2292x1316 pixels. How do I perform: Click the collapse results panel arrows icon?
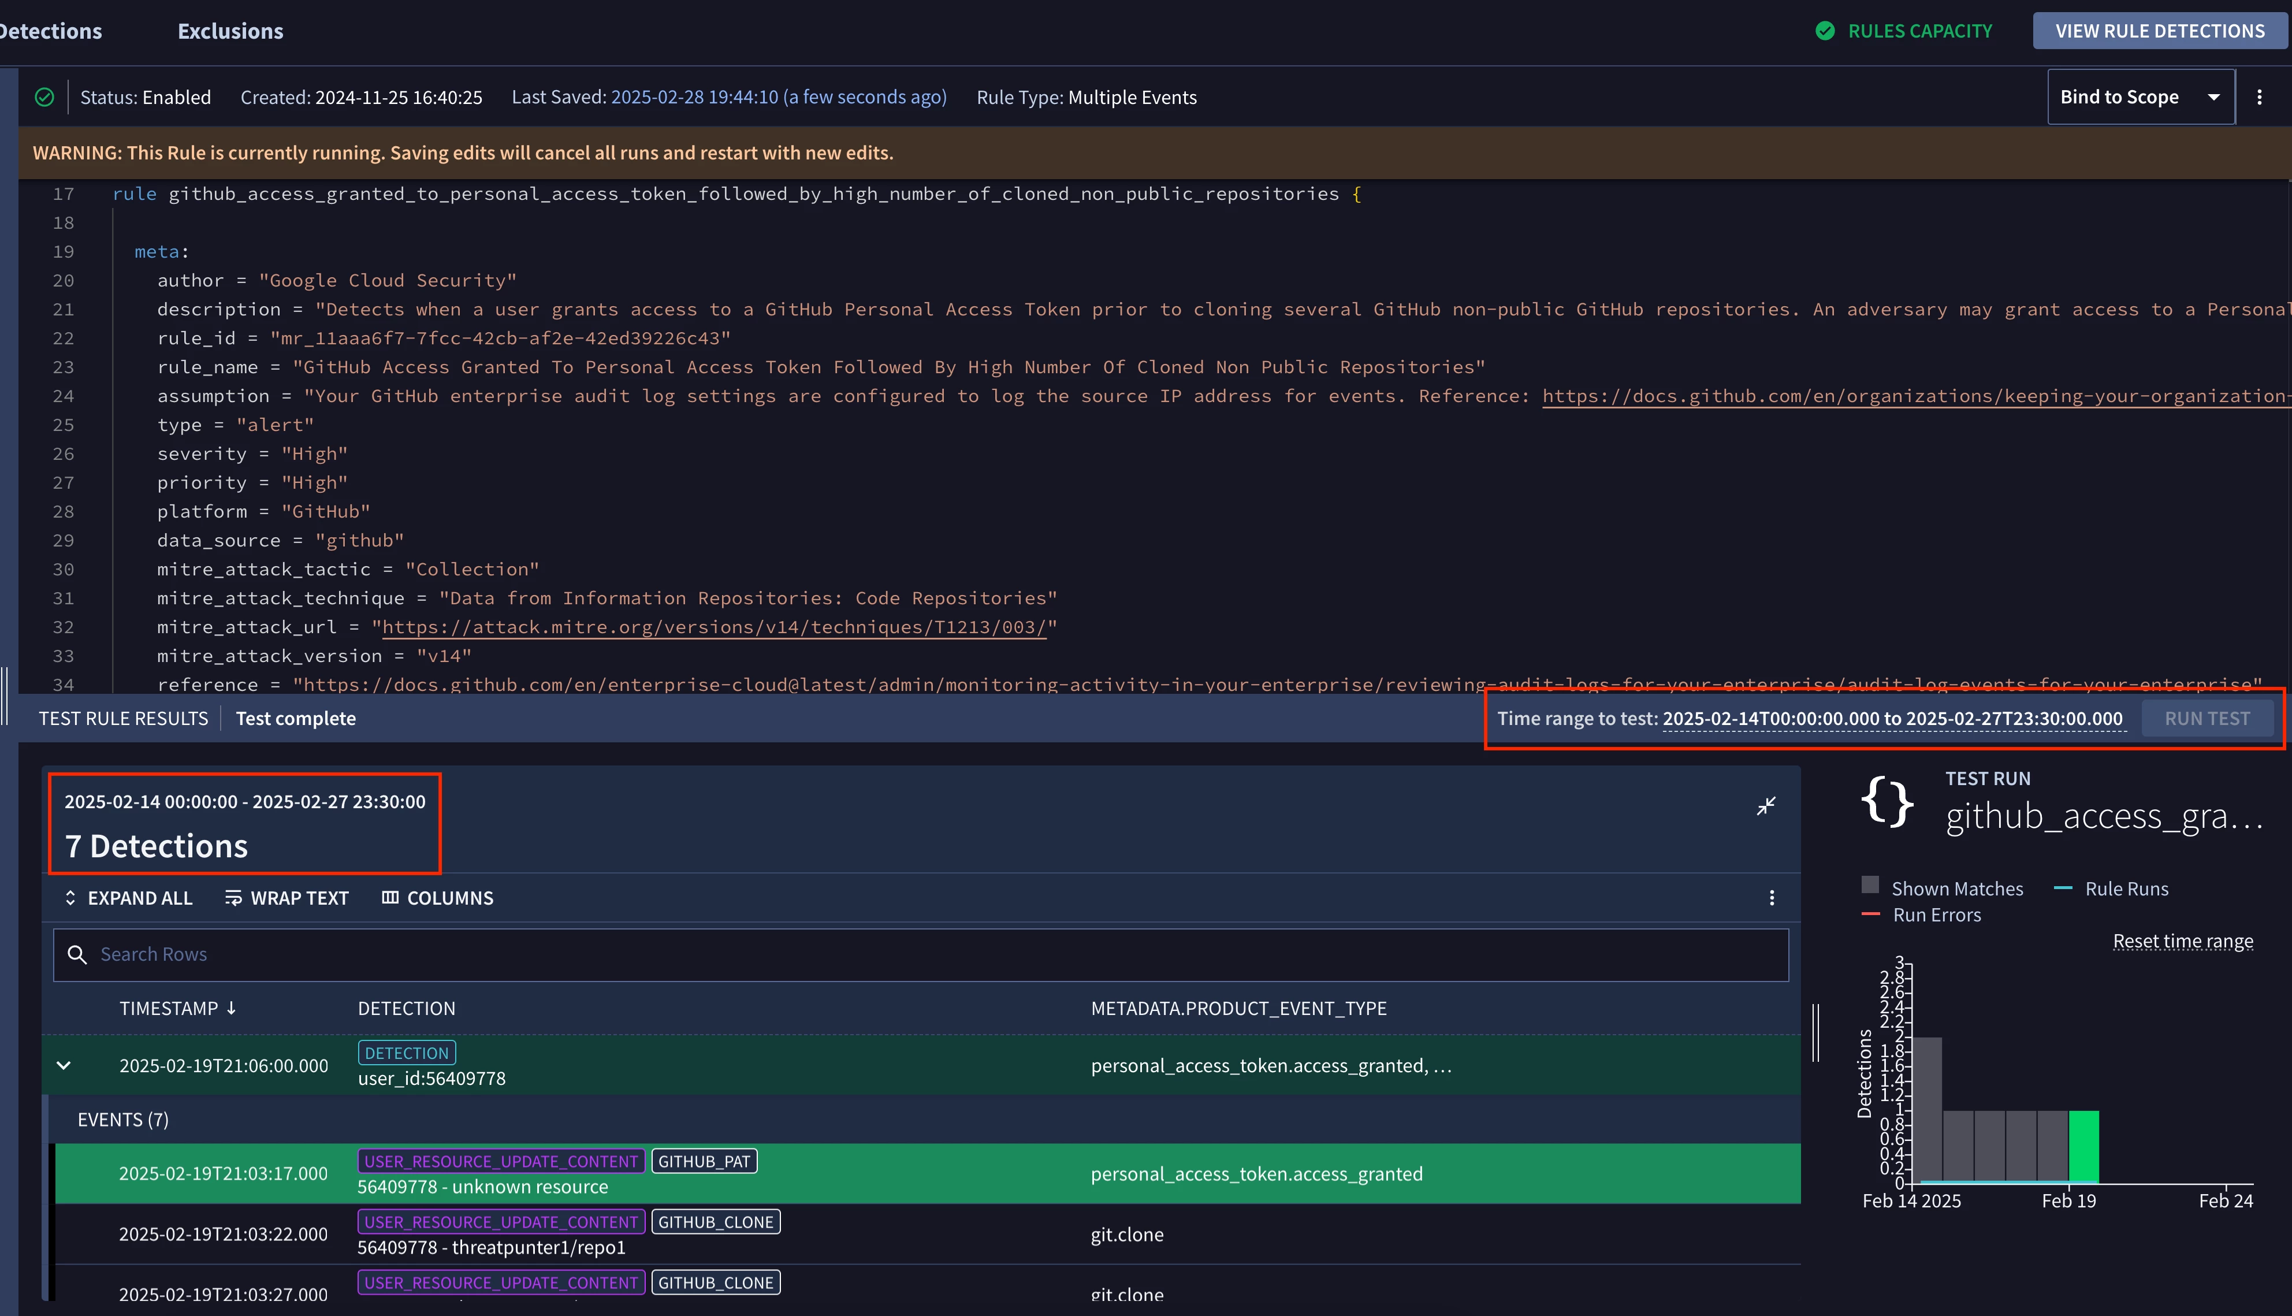1765,805
